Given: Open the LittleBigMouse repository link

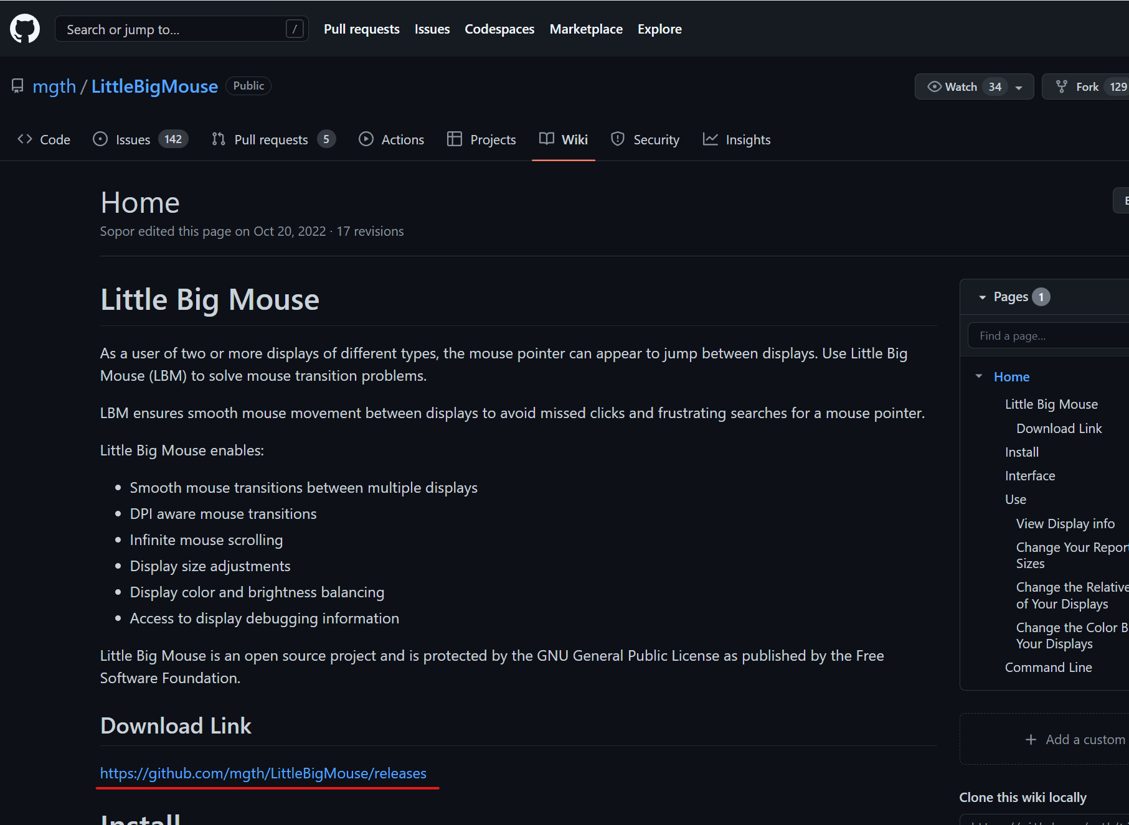Looking at the screenshot, I should coord(154,86).
